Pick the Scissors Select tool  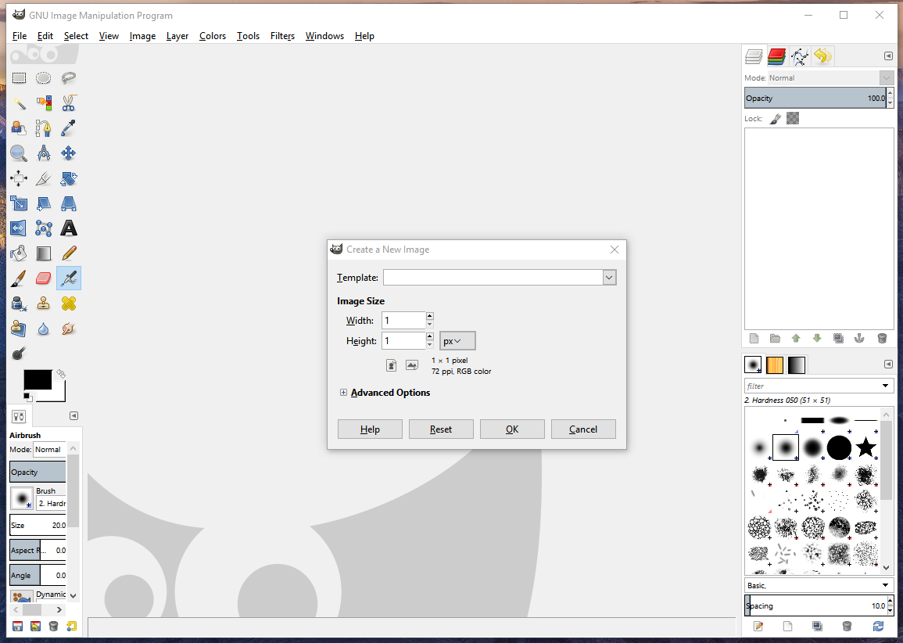[69, 102]
